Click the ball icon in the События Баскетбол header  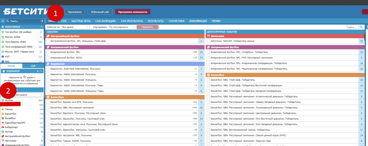(x=48, y=97)
